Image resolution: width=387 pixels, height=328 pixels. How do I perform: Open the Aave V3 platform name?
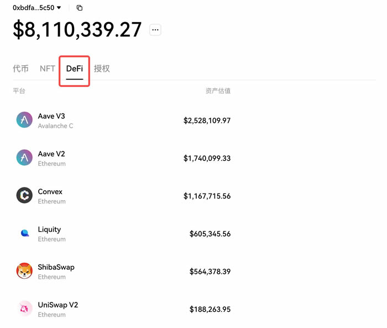pos(51,116)
